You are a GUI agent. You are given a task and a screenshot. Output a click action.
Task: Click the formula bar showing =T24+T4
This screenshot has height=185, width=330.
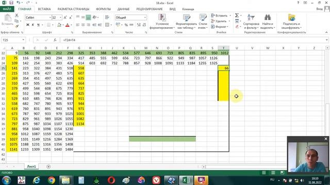[192, 40]
